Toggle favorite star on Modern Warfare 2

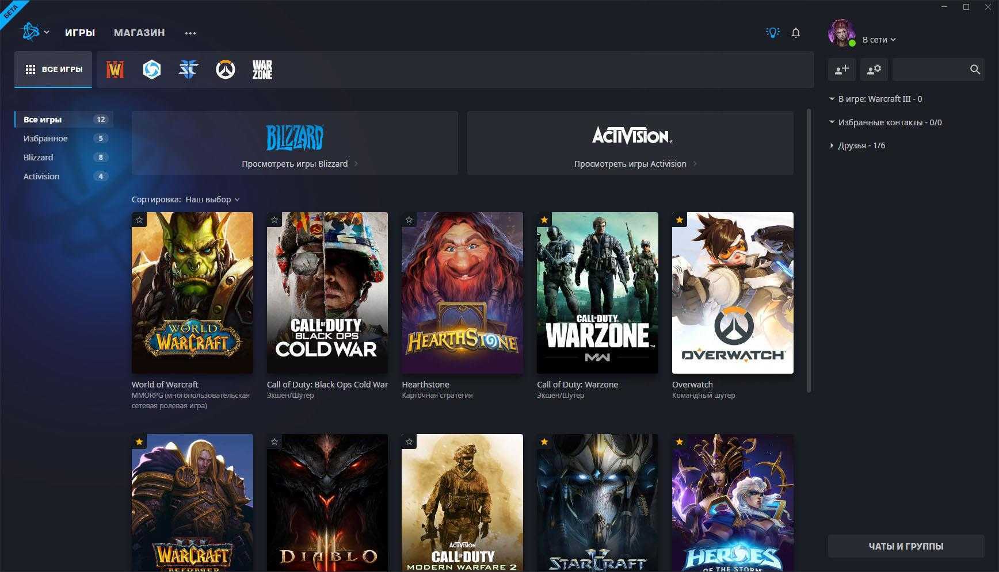pyautogui.click(x=409, y=442)
